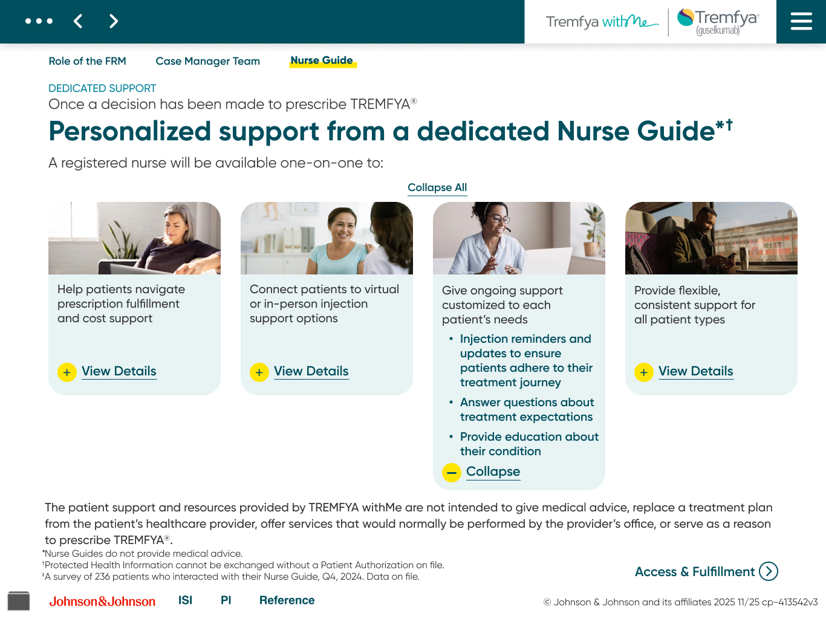Click the Access & Fulfillment circled arrow
The width and height of the screenshot is (826, 619).
point(769,571)
